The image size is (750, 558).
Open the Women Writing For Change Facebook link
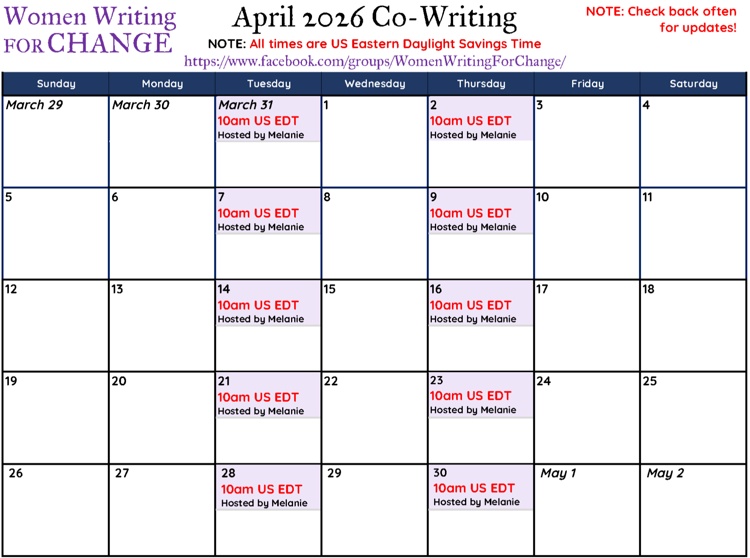pos(375,61)
